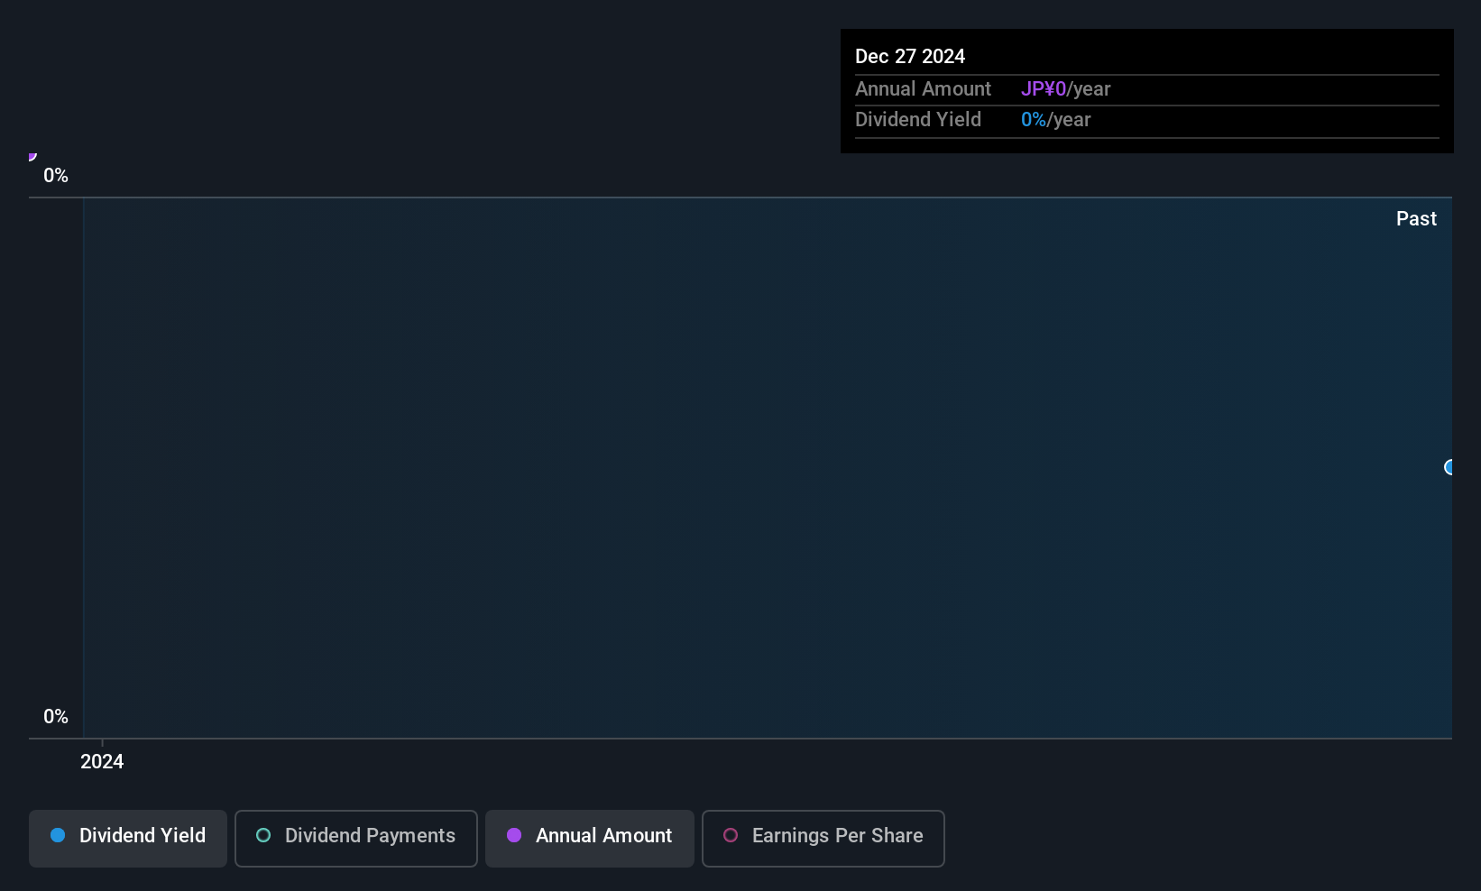Enable the Earnings Per Share series

pyautogui.click(x=823, y=838)
